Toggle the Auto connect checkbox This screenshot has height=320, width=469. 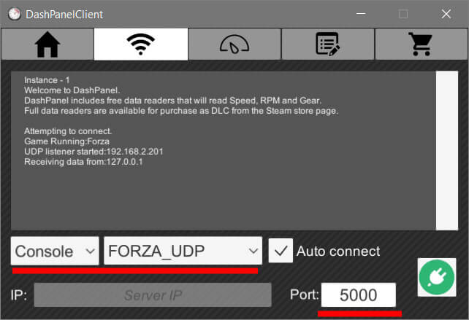pyautogui.click(x=281, y=251)
